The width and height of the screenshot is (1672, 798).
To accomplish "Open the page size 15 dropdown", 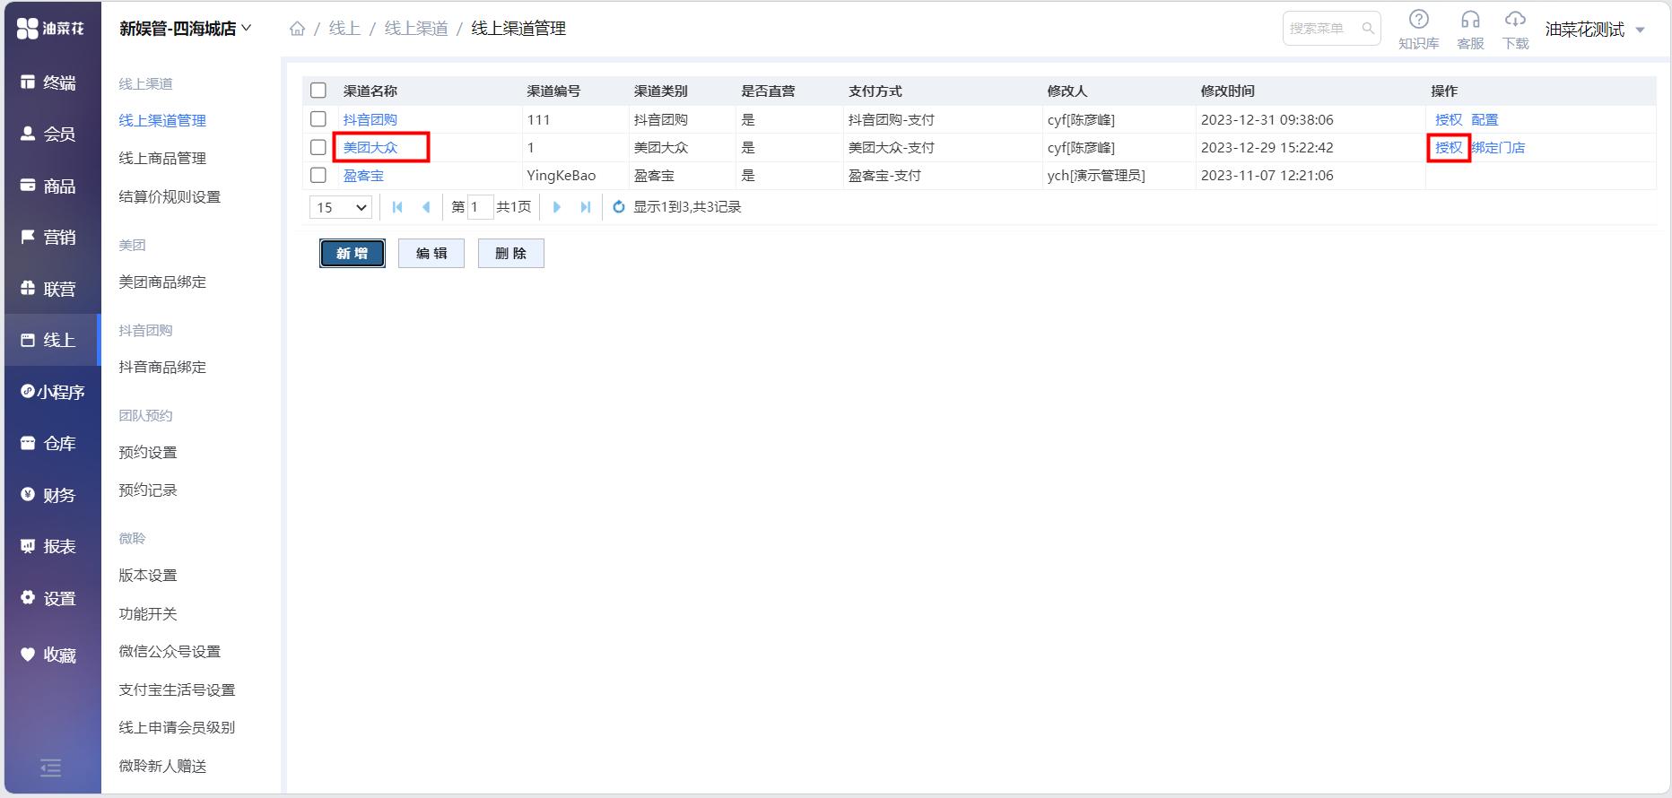I will [341, 207].
